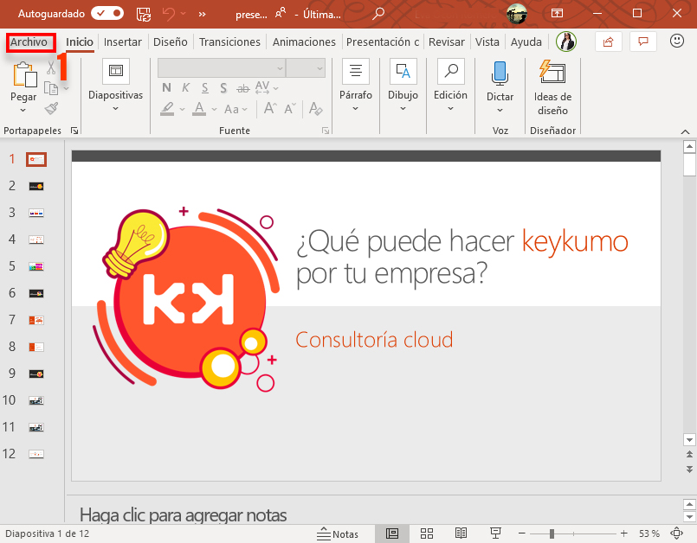Switch to the Diseño tab
The image size is (697, 543).
(x=171, y=42)
